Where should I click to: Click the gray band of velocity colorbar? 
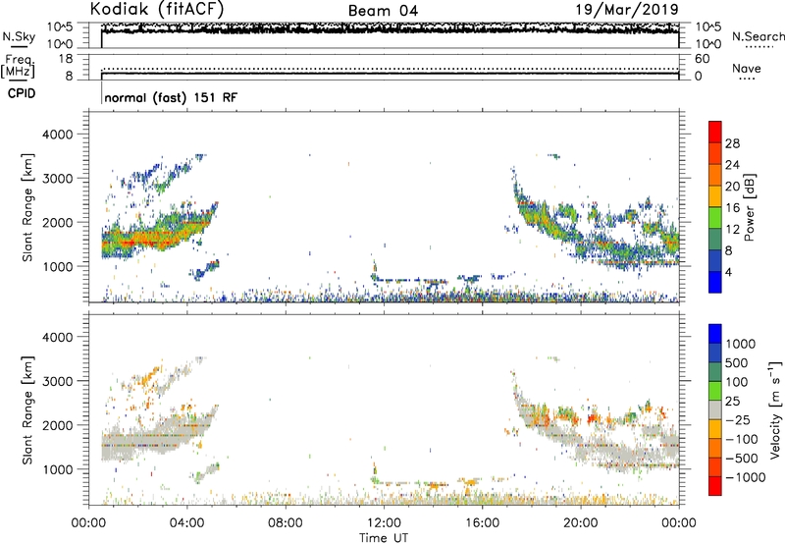(715, 410)
